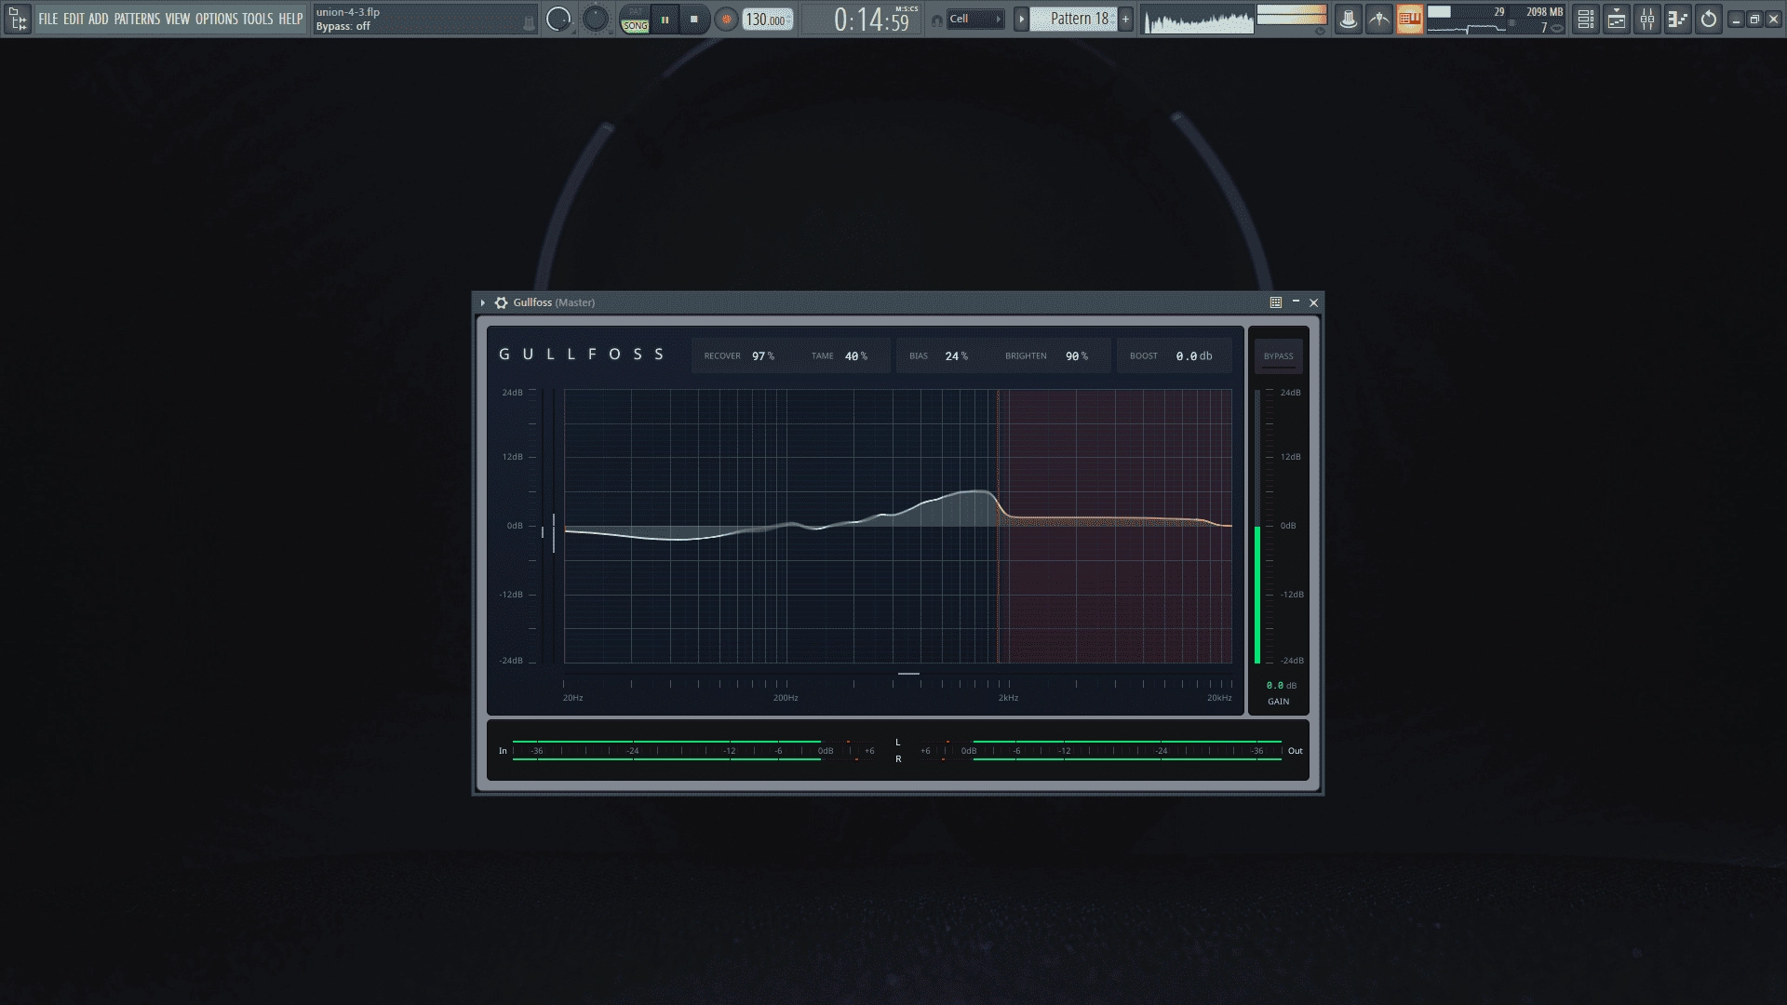Click the BRIGHTEN 90% value
This screenshot has height=1005, width=1787.
[x=1077, y=356]
